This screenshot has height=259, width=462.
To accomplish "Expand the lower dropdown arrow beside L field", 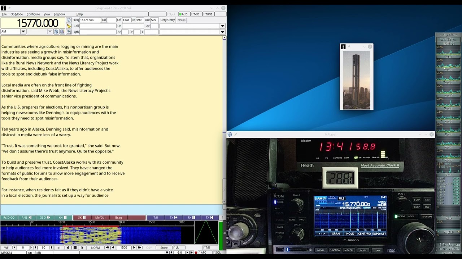I will (x=223, y=32).
